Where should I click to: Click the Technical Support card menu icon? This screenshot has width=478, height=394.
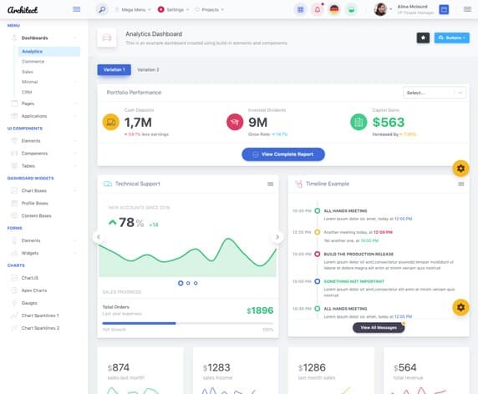[271, 184]
